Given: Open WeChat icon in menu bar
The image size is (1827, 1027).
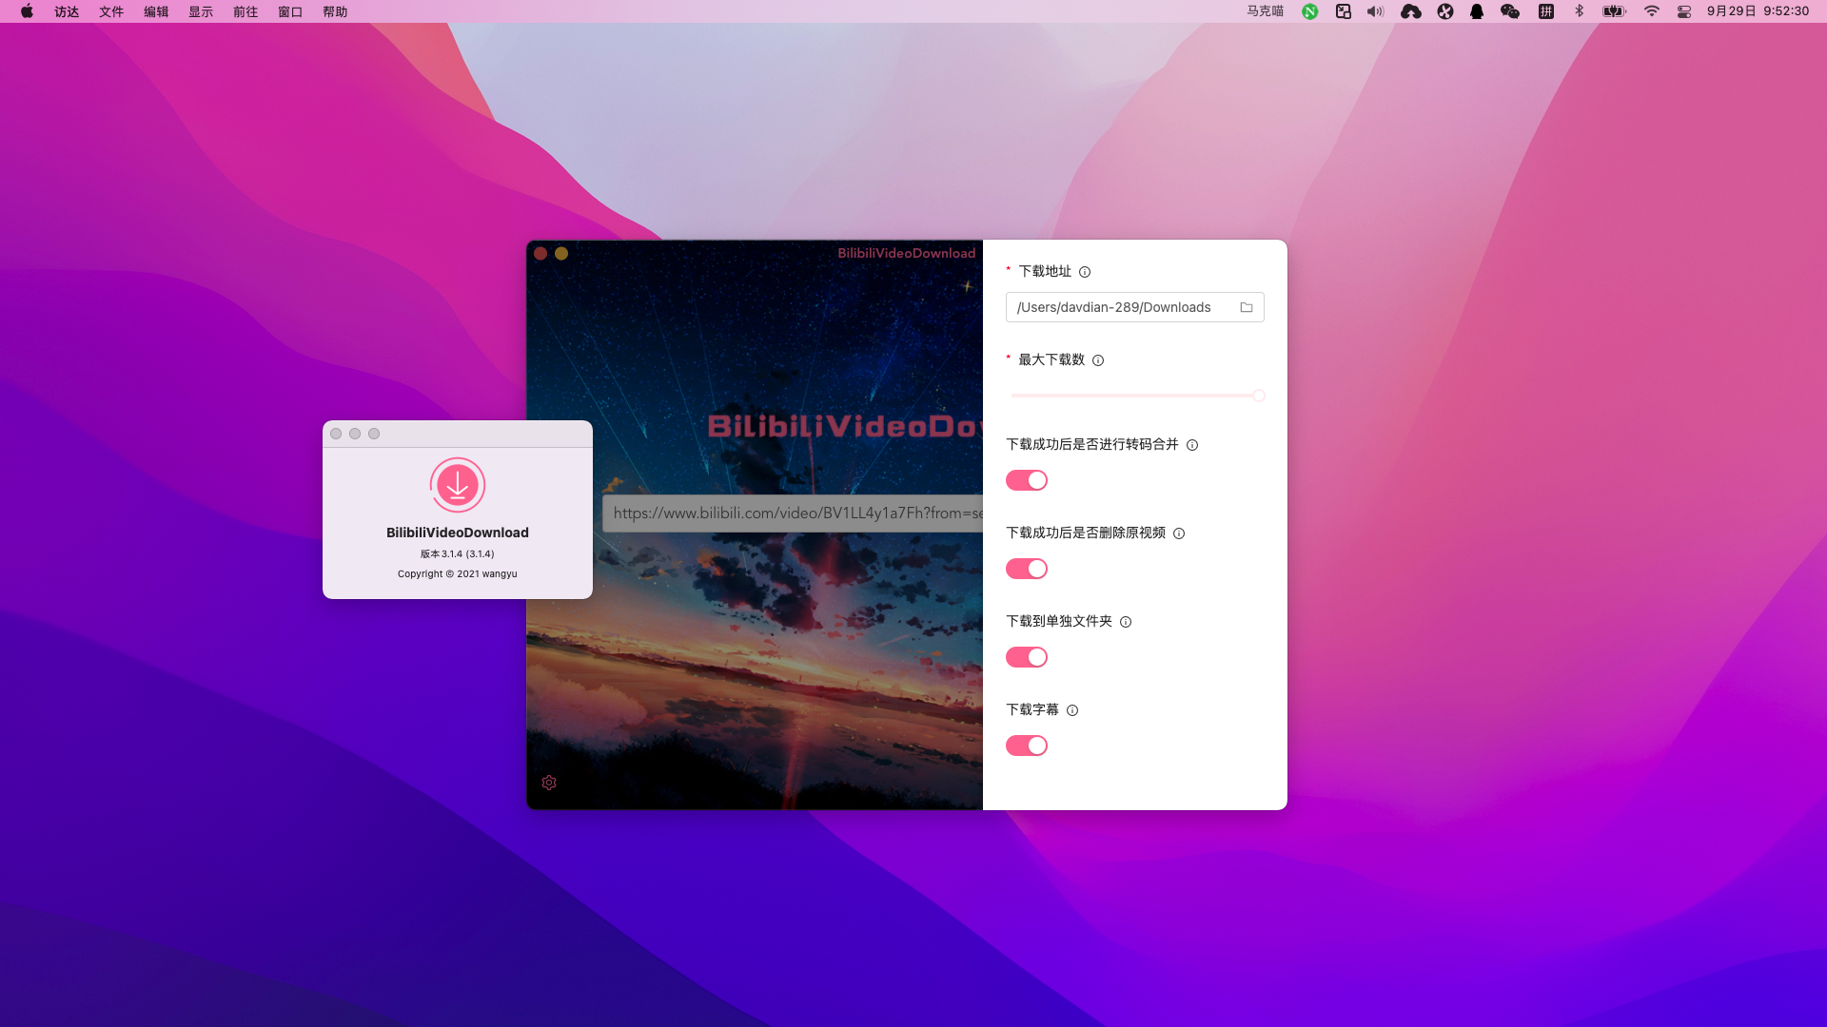Looking at the screenshot, I should 1510,11.
